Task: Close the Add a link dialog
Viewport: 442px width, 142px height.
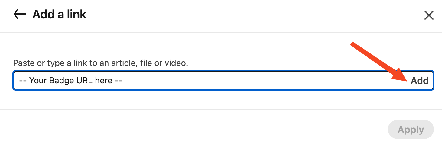Action: pyautogui.click(x=429, y=15)
